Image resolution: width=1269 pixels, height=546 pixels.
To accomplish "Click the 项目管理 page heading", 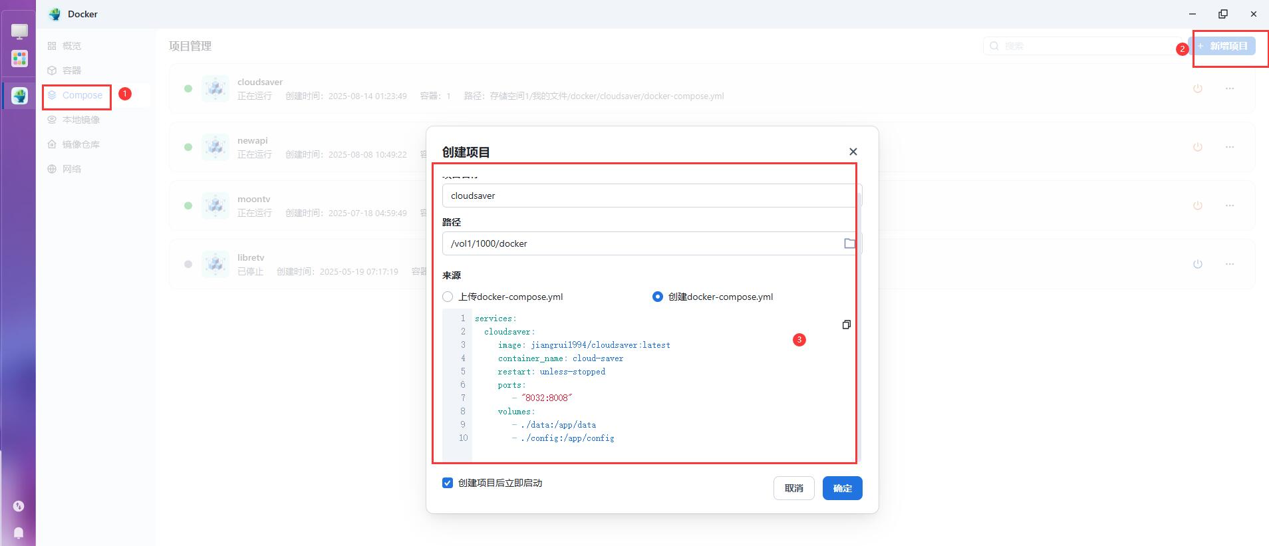I will (190, 46).
